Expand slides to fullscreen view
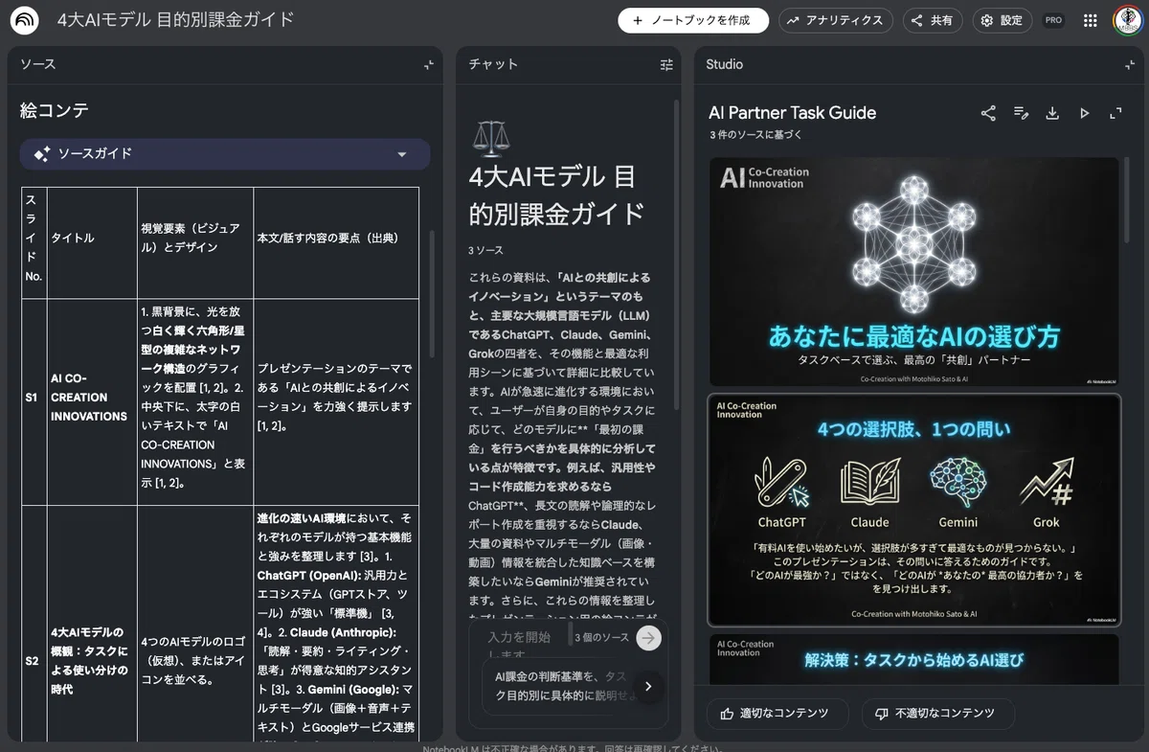The width and height of the screenshot is (1149, 752). (x=1115, y=113)
